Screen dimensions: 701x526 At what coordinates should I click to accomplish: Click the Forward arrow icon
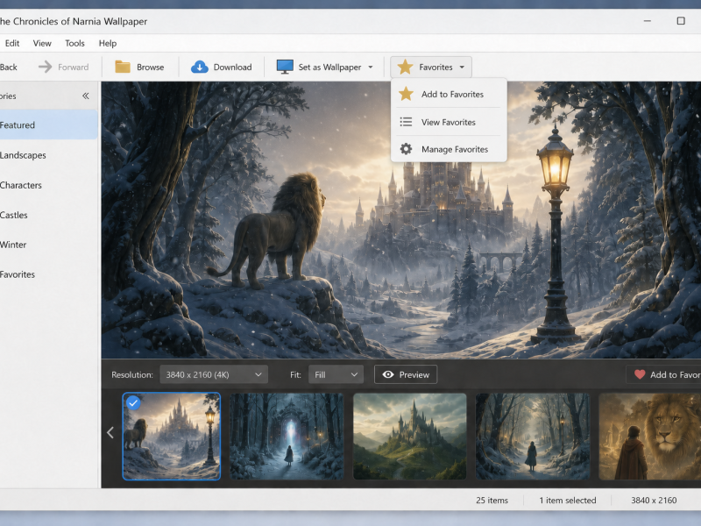(46, 68)
